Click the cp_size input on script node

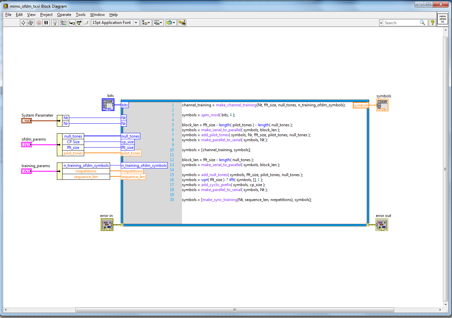coord(128,142)
